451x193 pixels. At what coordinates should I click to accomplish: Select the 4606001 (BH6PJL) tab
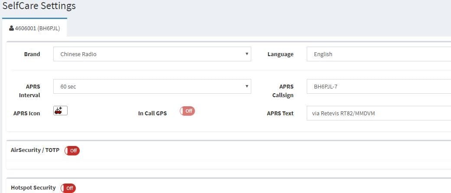coord(35,29)
